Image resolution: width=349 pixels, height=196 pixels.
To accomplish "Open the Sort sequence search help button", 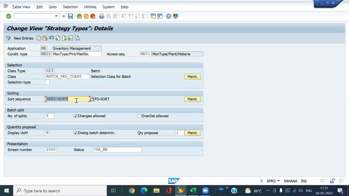I will click(92, 99).
